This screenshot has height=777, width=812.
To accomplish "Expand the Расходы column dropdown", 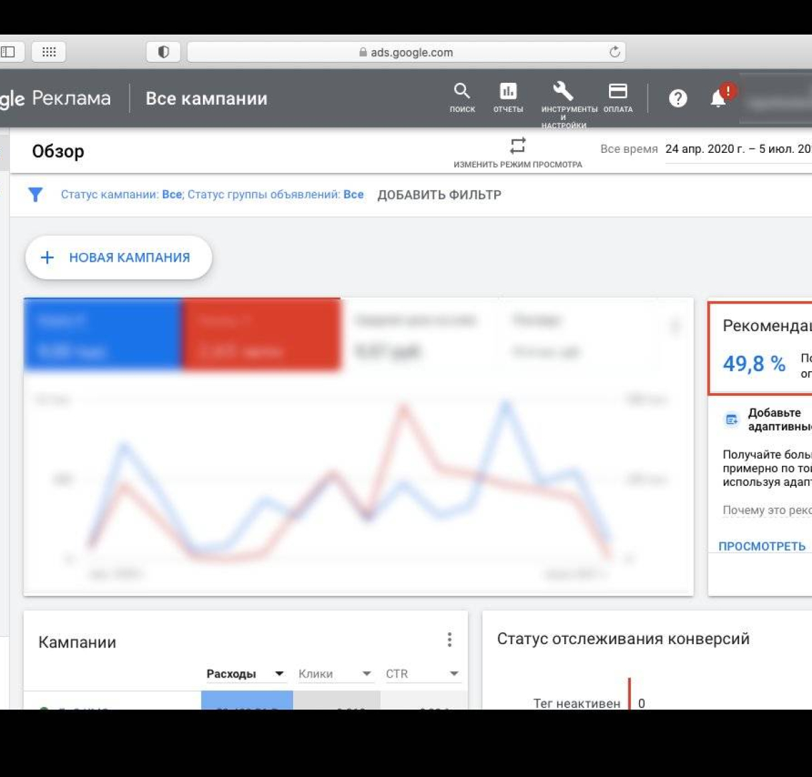I will [279, 674].
